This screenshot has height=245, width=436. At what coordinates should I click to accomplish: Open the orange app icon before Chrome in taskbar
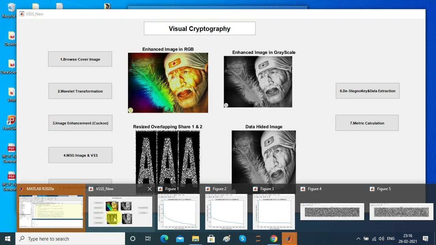(x=258, y=239)
